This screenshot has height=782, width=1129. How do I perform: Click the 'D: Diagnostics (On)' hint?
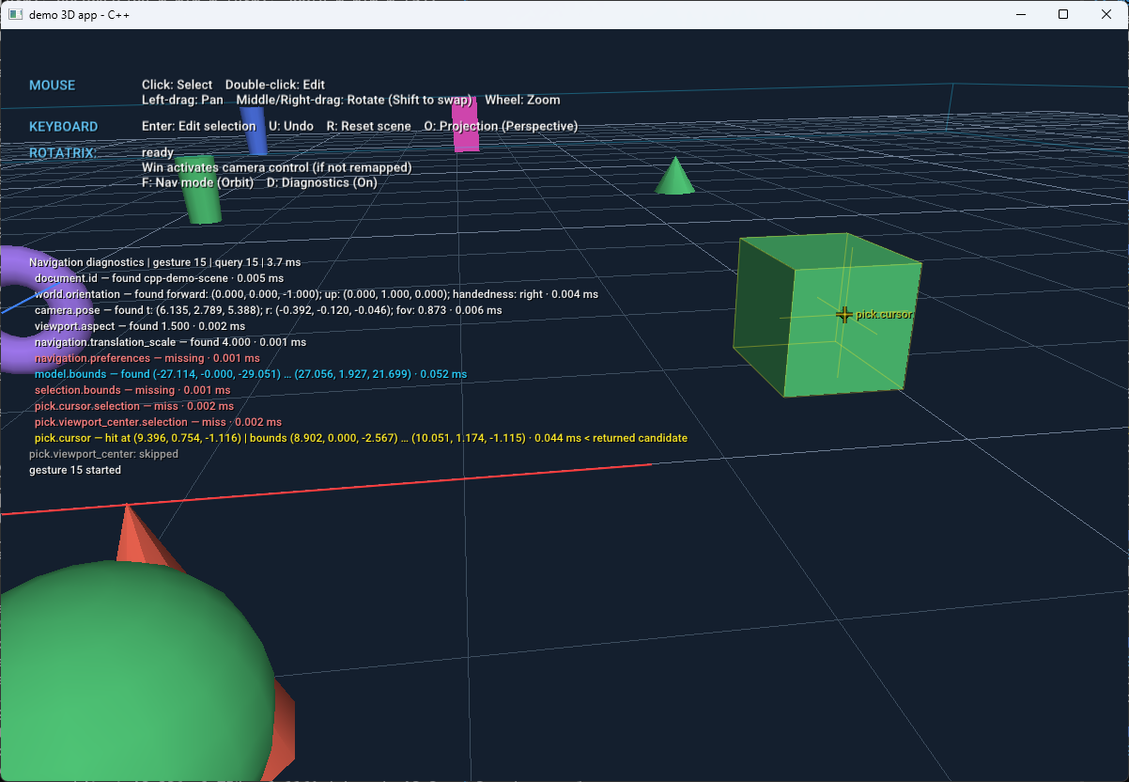point(321,182)
